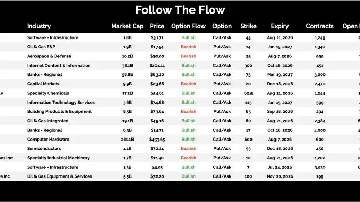Select the Aerospace & Defense row

coord(180,56)
